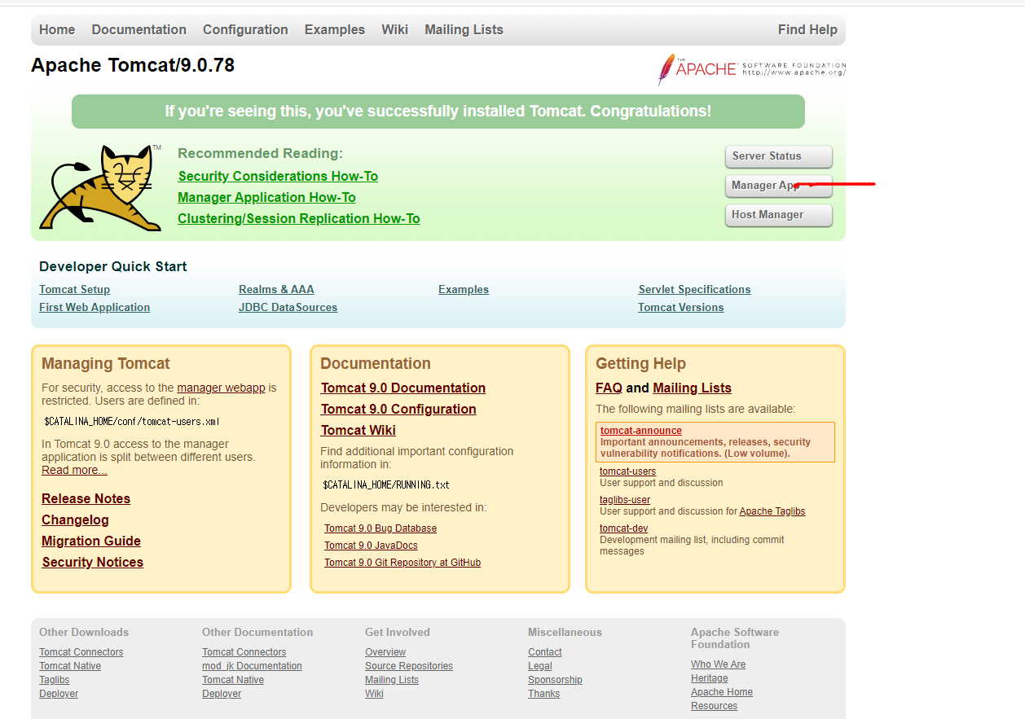Open the Manager App button
This screenshot has width=1025, height=719.
tap(779, 186)
